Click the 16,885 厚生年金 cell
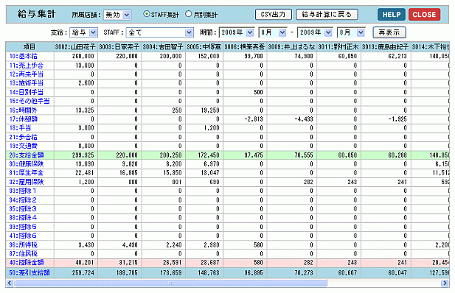 click(x=119, y=173)
